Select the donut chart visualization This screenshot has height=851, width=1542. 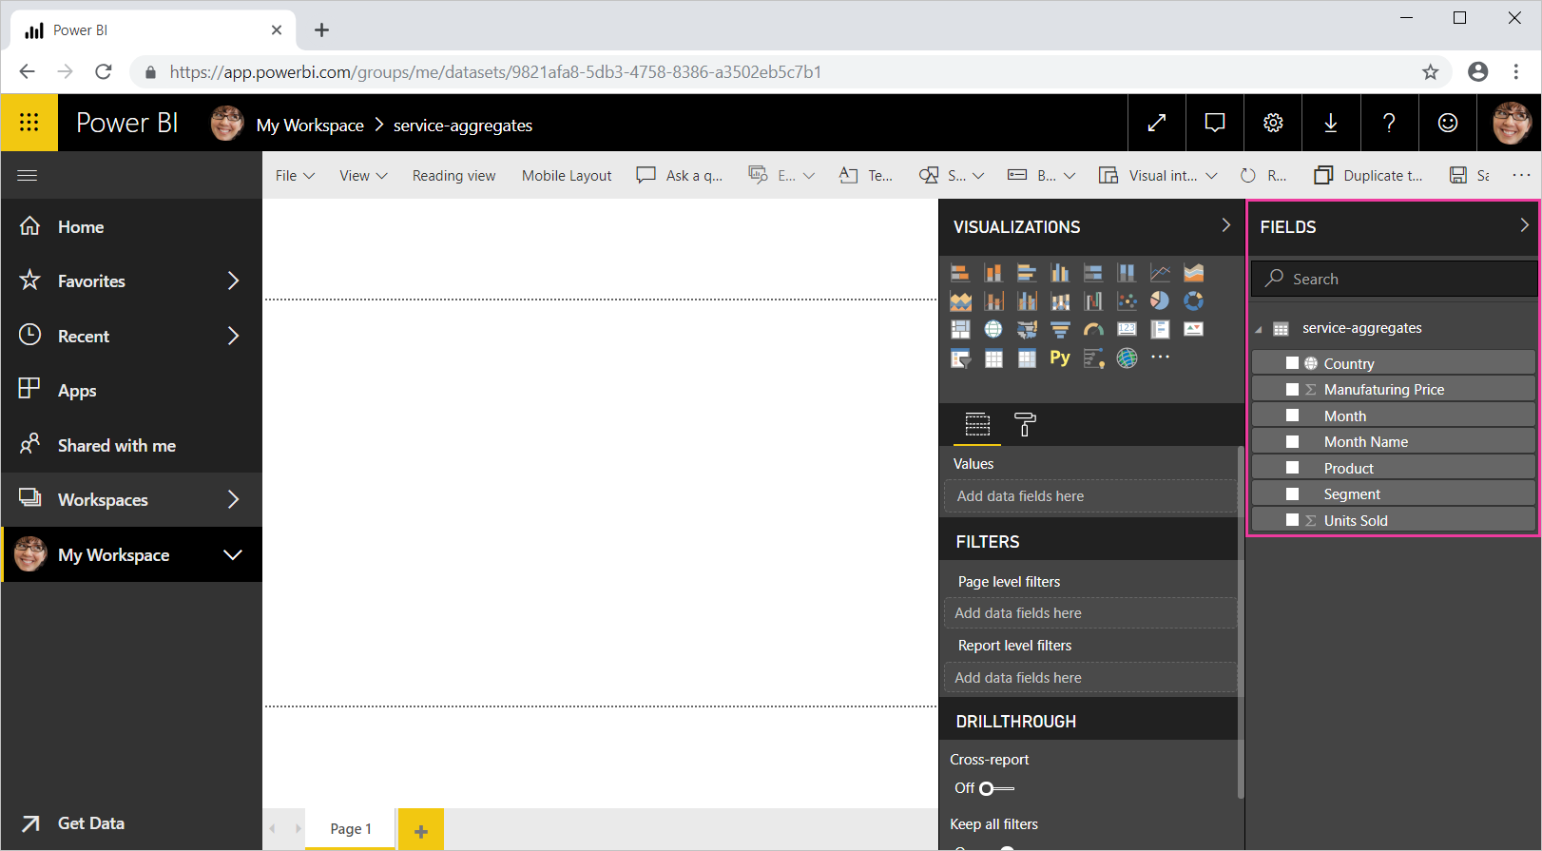coord(1193,301)
